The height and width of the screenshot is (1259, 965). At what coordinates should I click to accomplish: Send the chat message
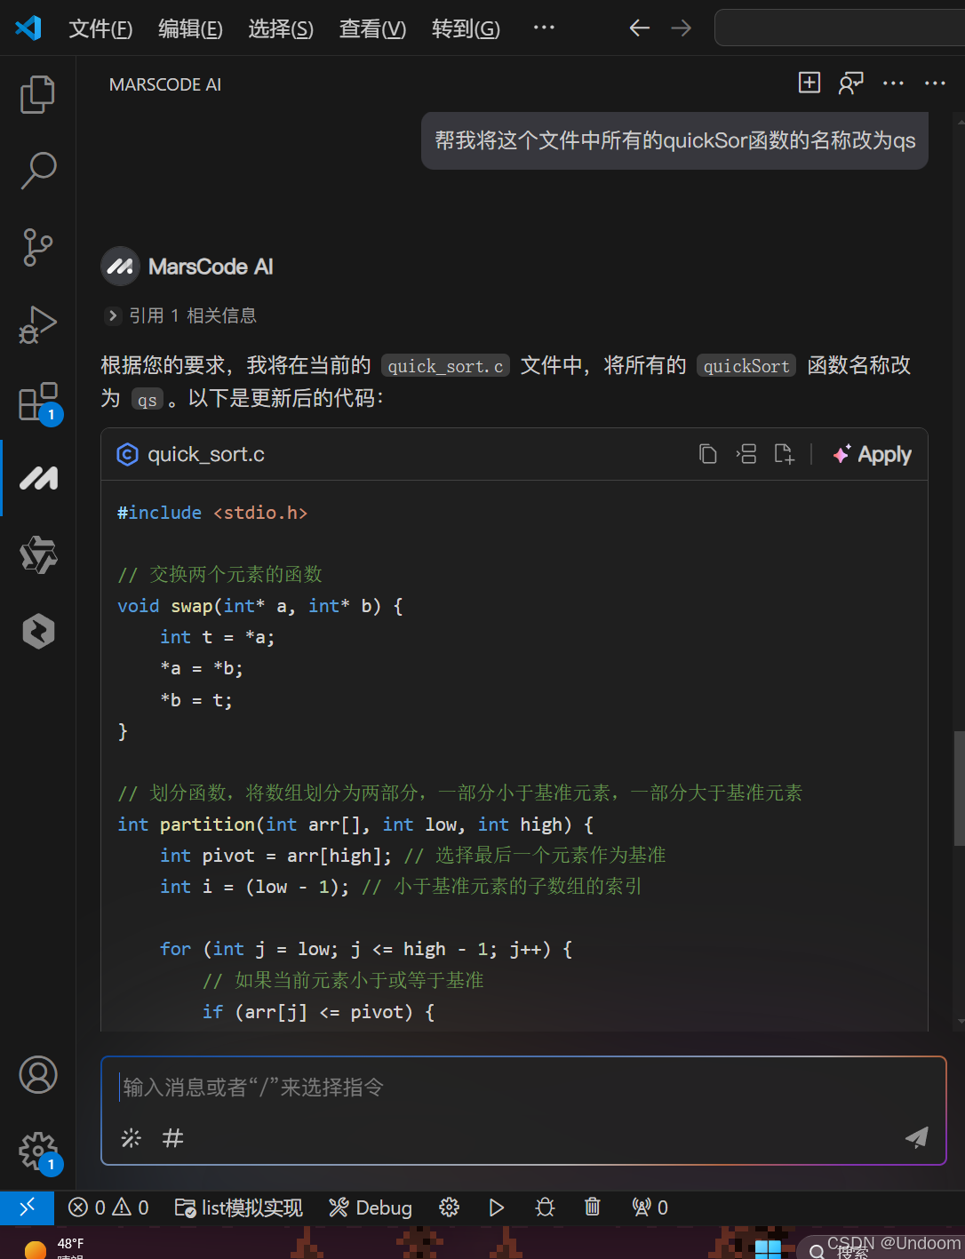(916, 1137)
